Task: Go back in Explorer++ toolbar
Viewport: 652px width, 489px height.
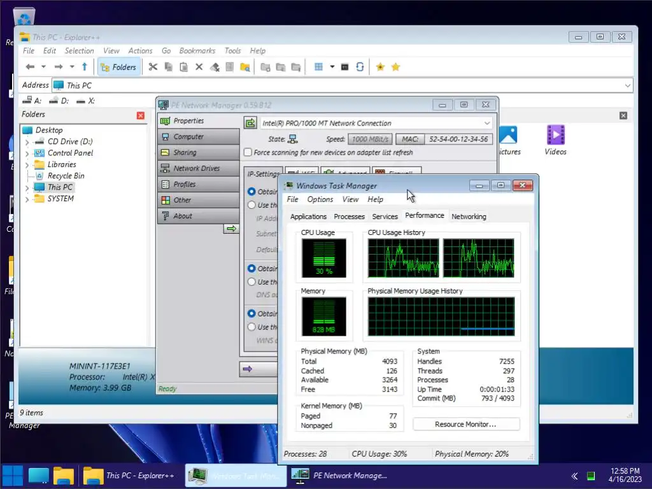Action: pyautogui.click(x=30, y=67)
